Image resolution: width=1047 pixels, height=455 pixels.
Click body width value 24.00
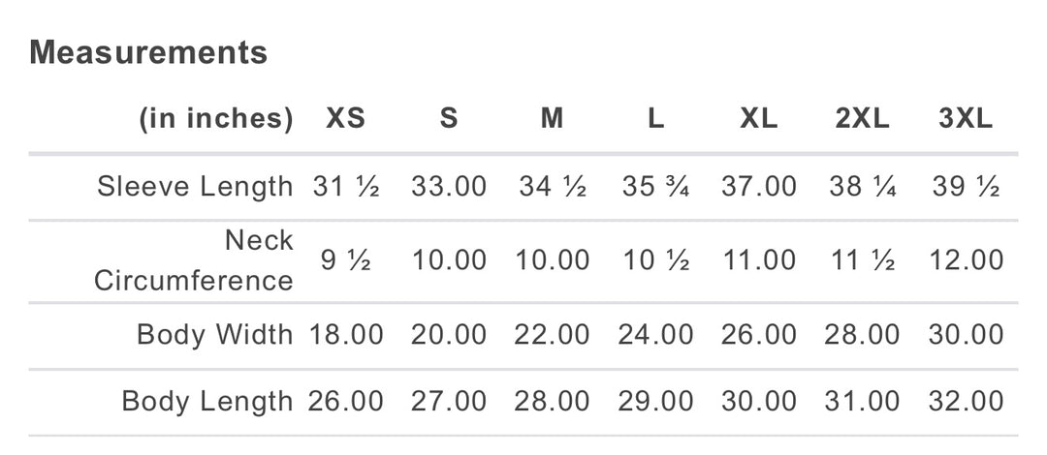[655, 334]
